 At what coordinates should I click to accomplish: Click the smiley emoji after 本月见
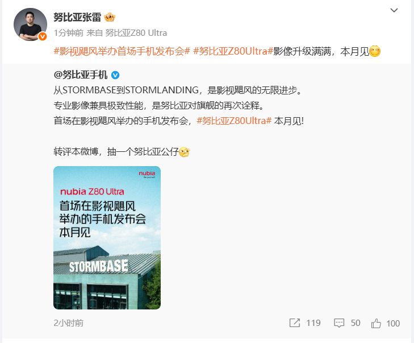click(375, 51)
